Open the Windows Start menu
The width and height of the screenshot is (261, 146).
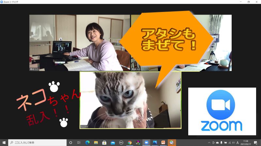tap(4, 142)
